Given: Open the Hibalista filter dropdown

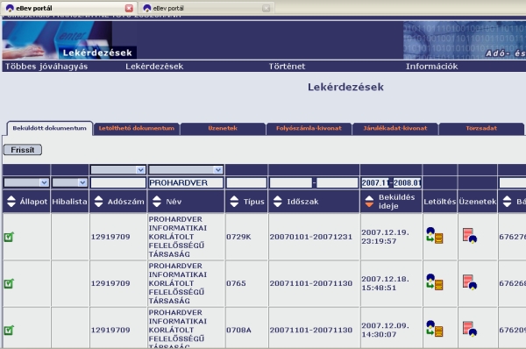Looking at the screenshot, I should [x=70, y=182].
